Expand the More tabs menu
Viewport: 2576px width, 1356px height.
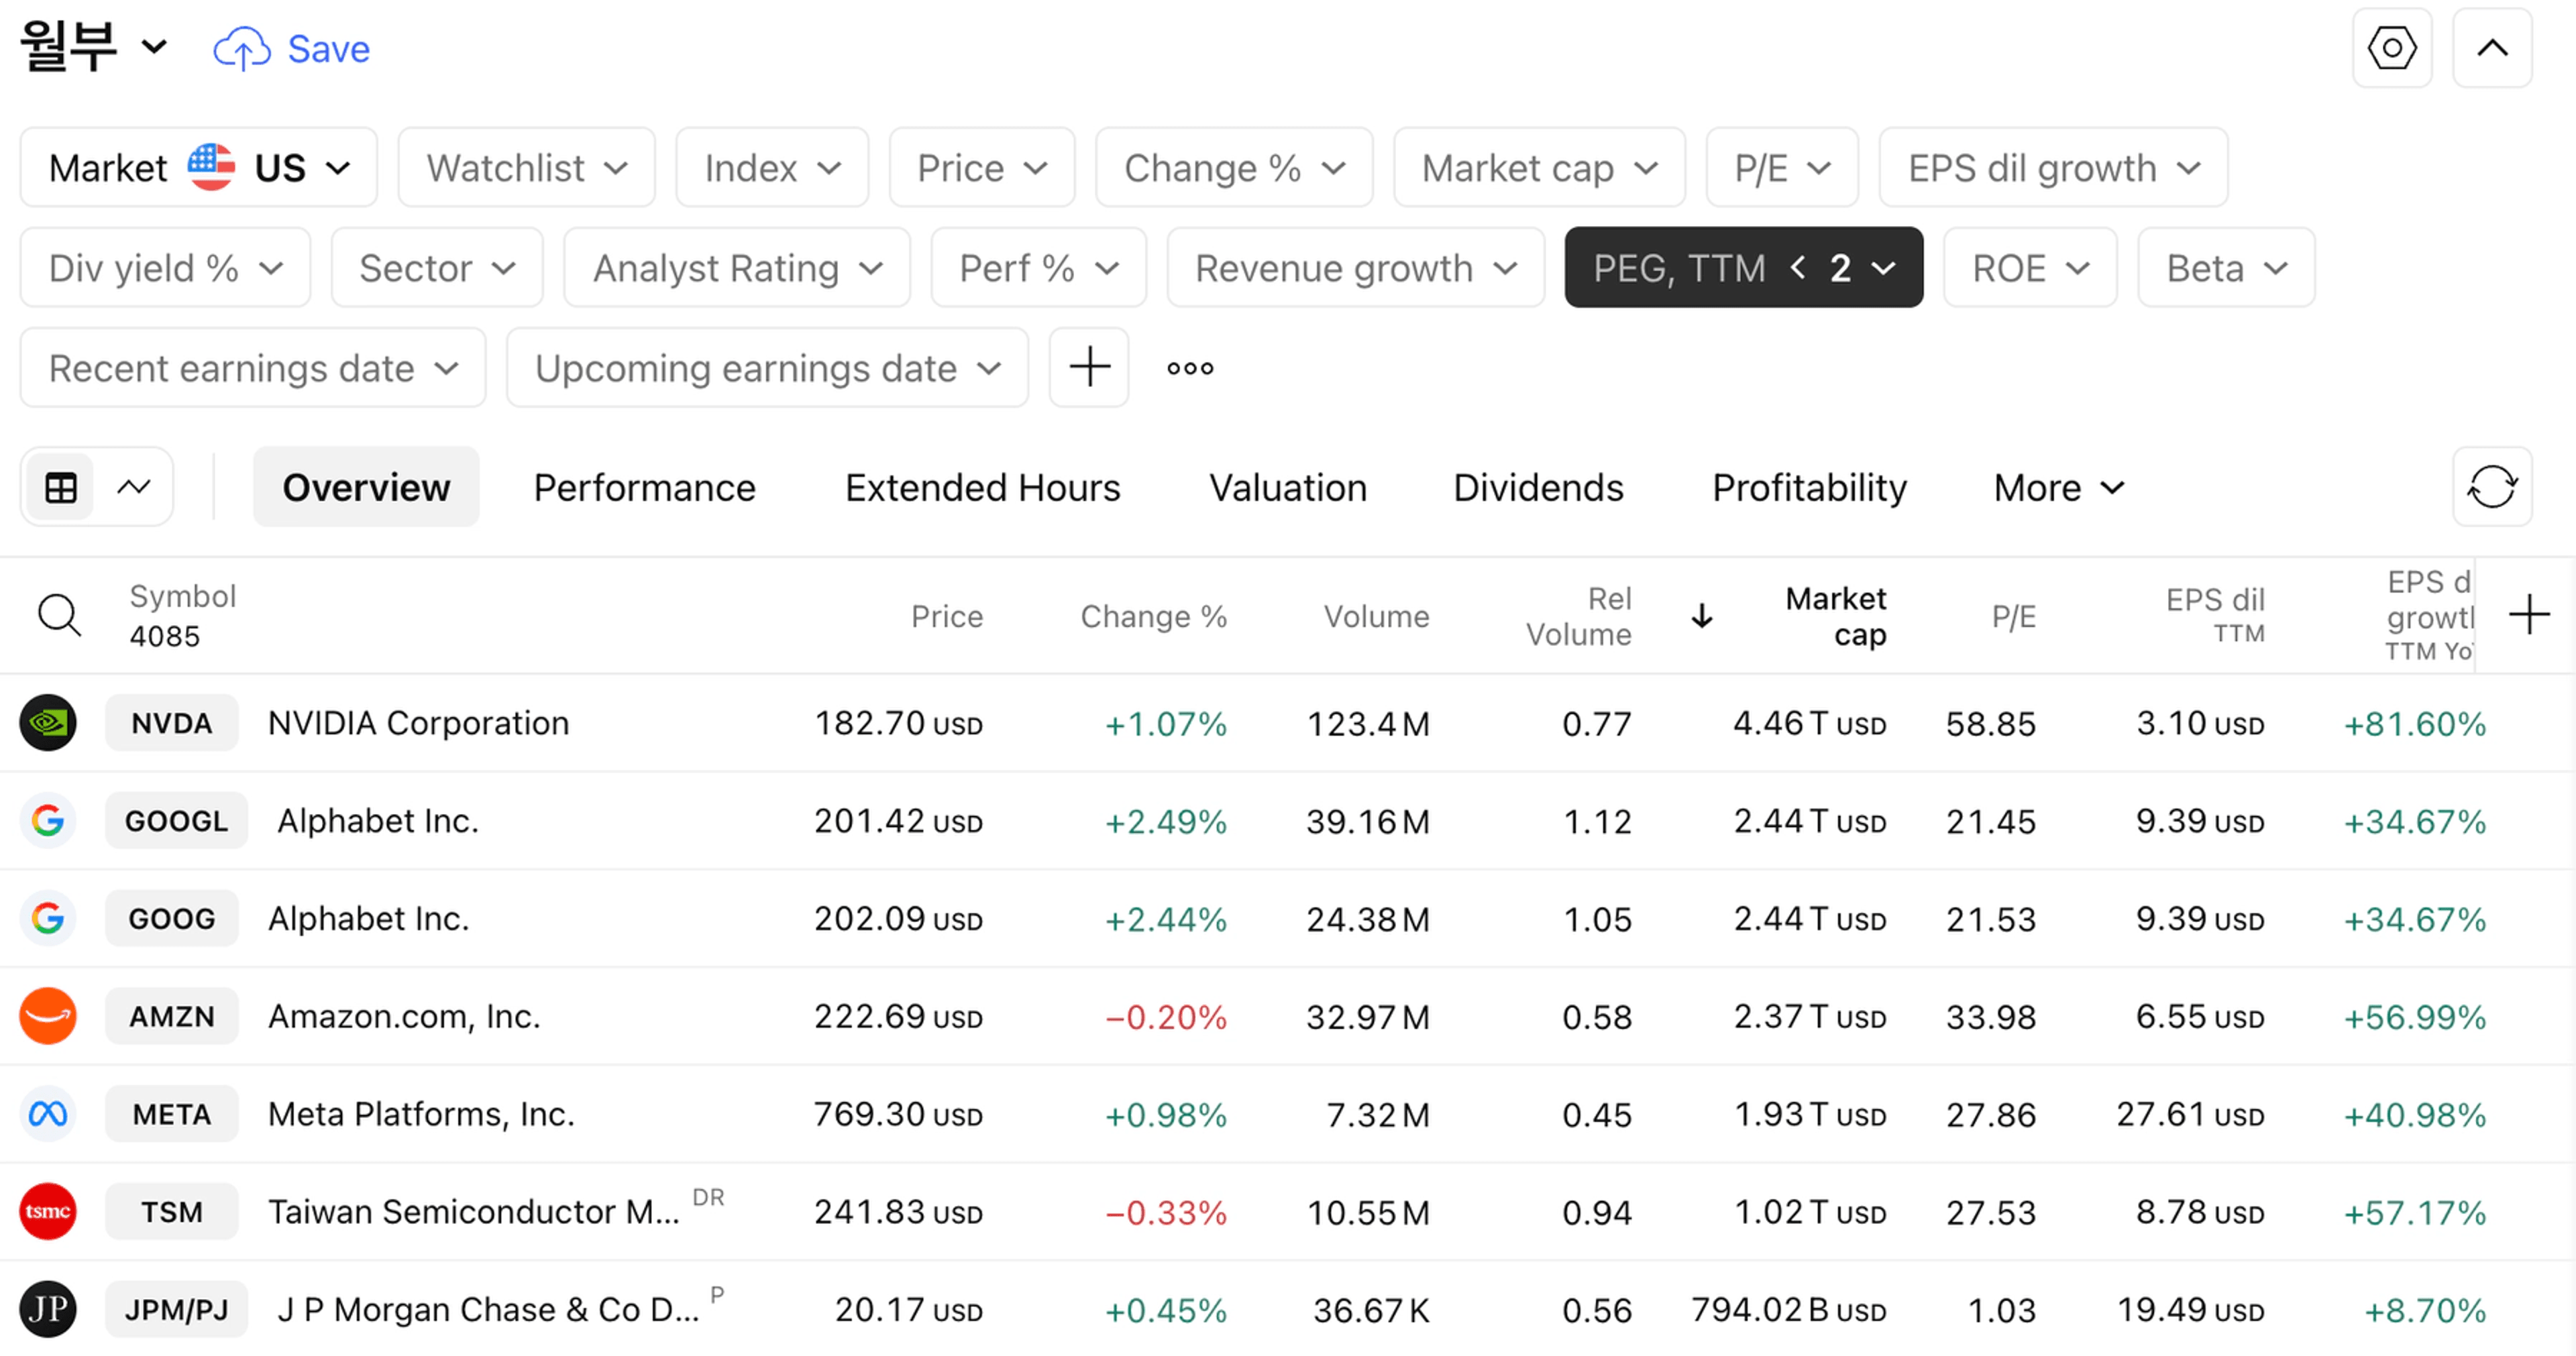(2058, 487)
